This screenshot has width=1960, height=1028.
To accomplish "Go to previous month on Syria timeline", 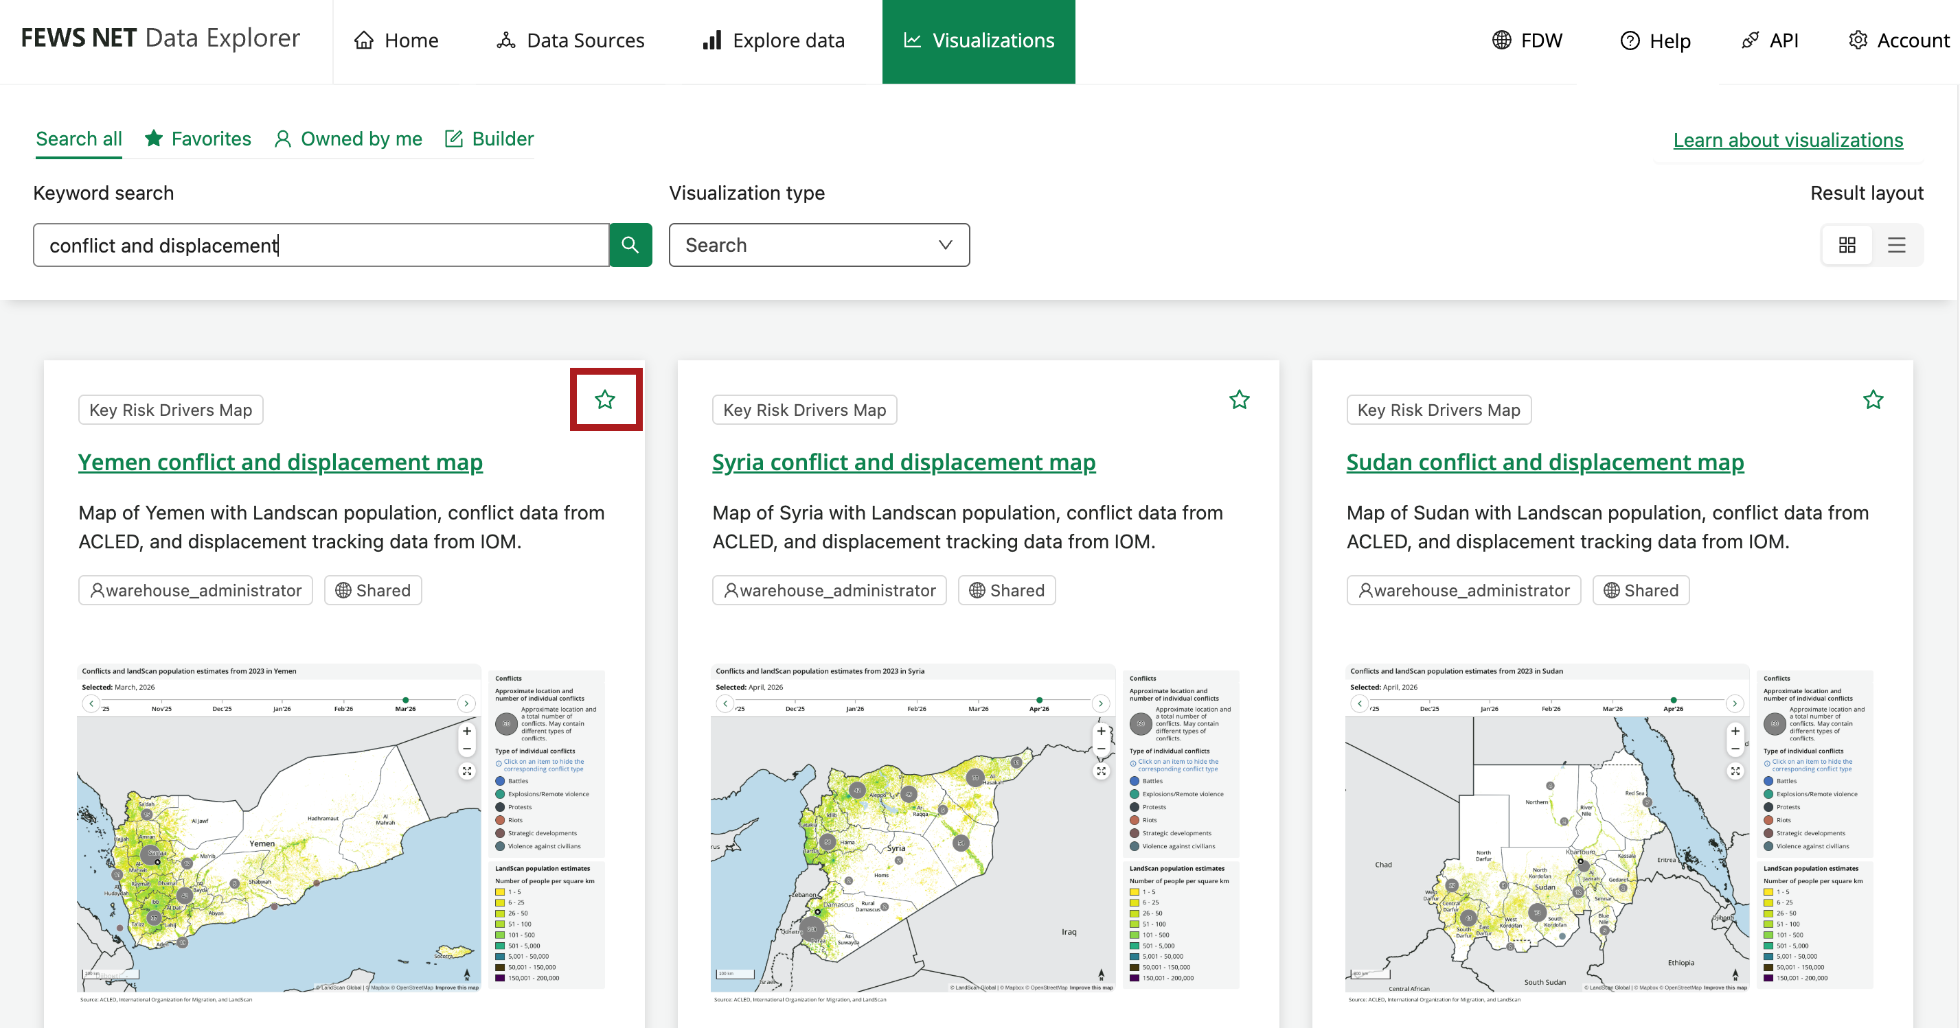I will click(x=725, y=703).
